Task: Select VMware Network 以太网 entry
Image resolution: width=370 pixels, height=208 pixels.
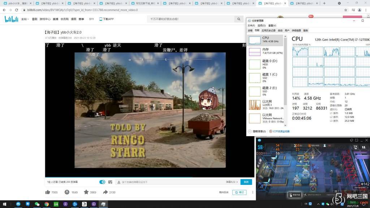Action: [x=266, y=118]
